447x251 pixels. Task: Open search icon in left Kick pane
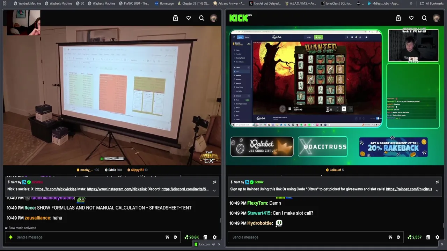point(201,18)
